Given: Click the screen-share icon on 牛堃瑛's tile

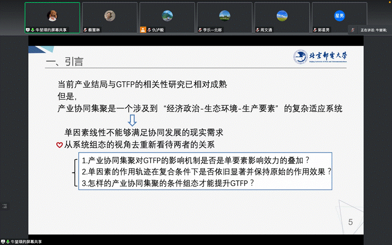Looking at the screenshot, I should coord(28,30).
